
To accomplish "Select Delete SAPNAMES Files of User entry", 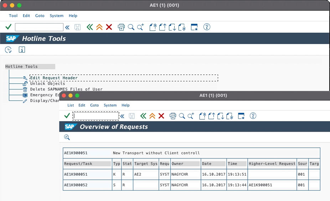I will 66,89.
